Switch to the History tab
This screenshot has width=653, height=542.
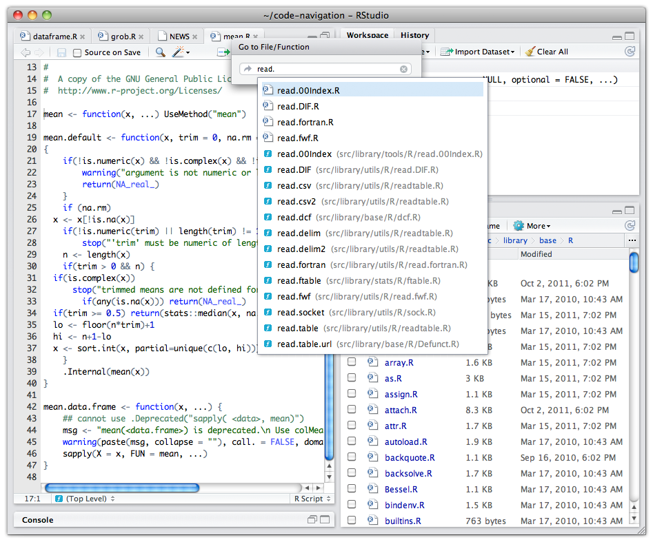coord(414,35)
